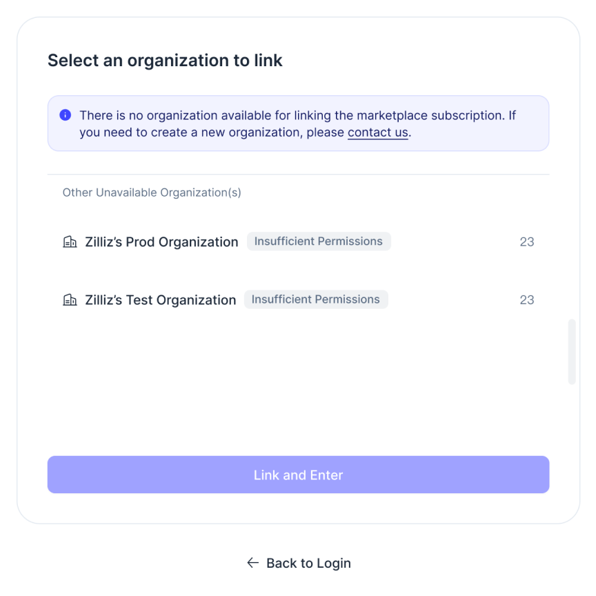Click the number 23 in the Test Organization row

(527, 300)
